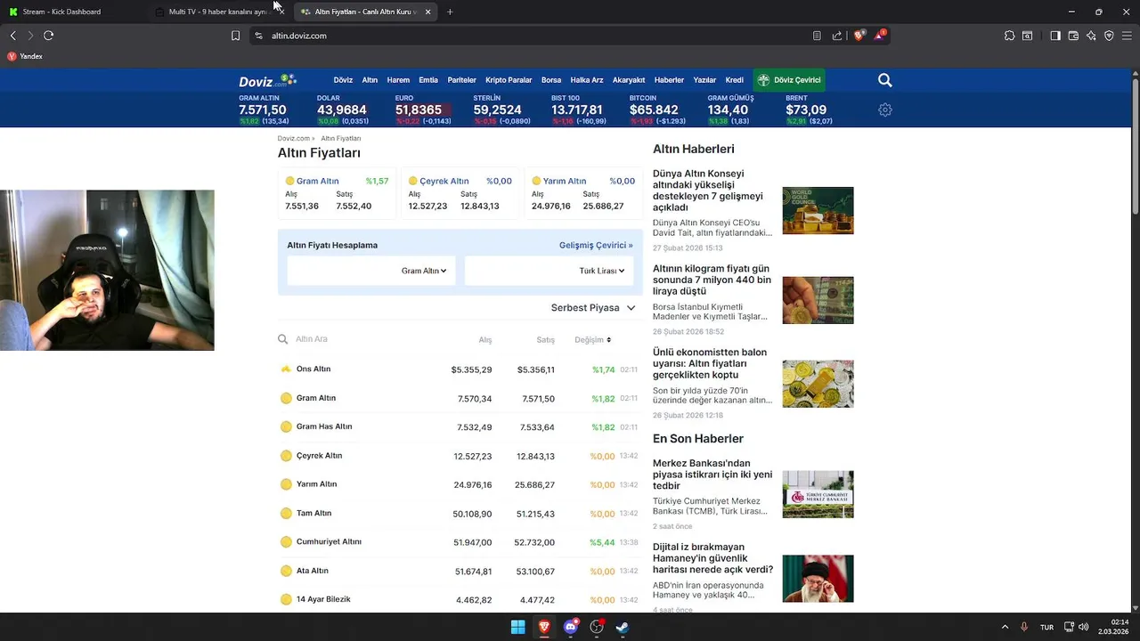Viewport: 1140px width, 641px height.
Task: Toggle the browser sidebar panel icon
Action: (x=1055, y=36)
